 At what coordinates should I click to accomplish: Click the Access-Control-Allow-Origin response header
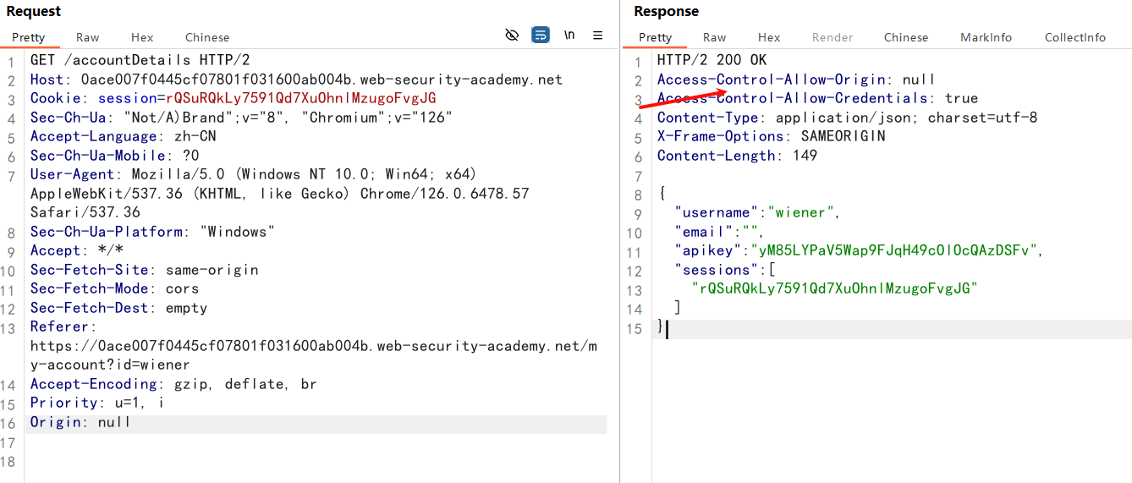coord(772,80)
